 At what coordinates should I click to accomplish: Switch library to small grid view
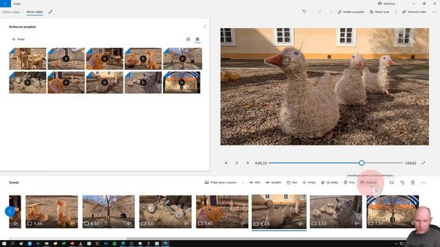pyautogui.click(x=197, y=39)
